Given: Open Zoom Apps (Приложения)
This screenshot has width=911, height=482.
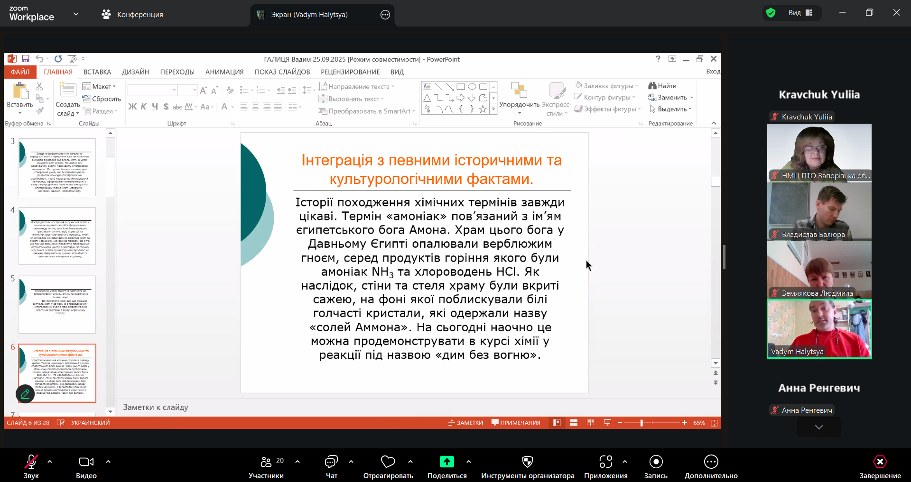Looking at the screenshot, I should (606, 467).
